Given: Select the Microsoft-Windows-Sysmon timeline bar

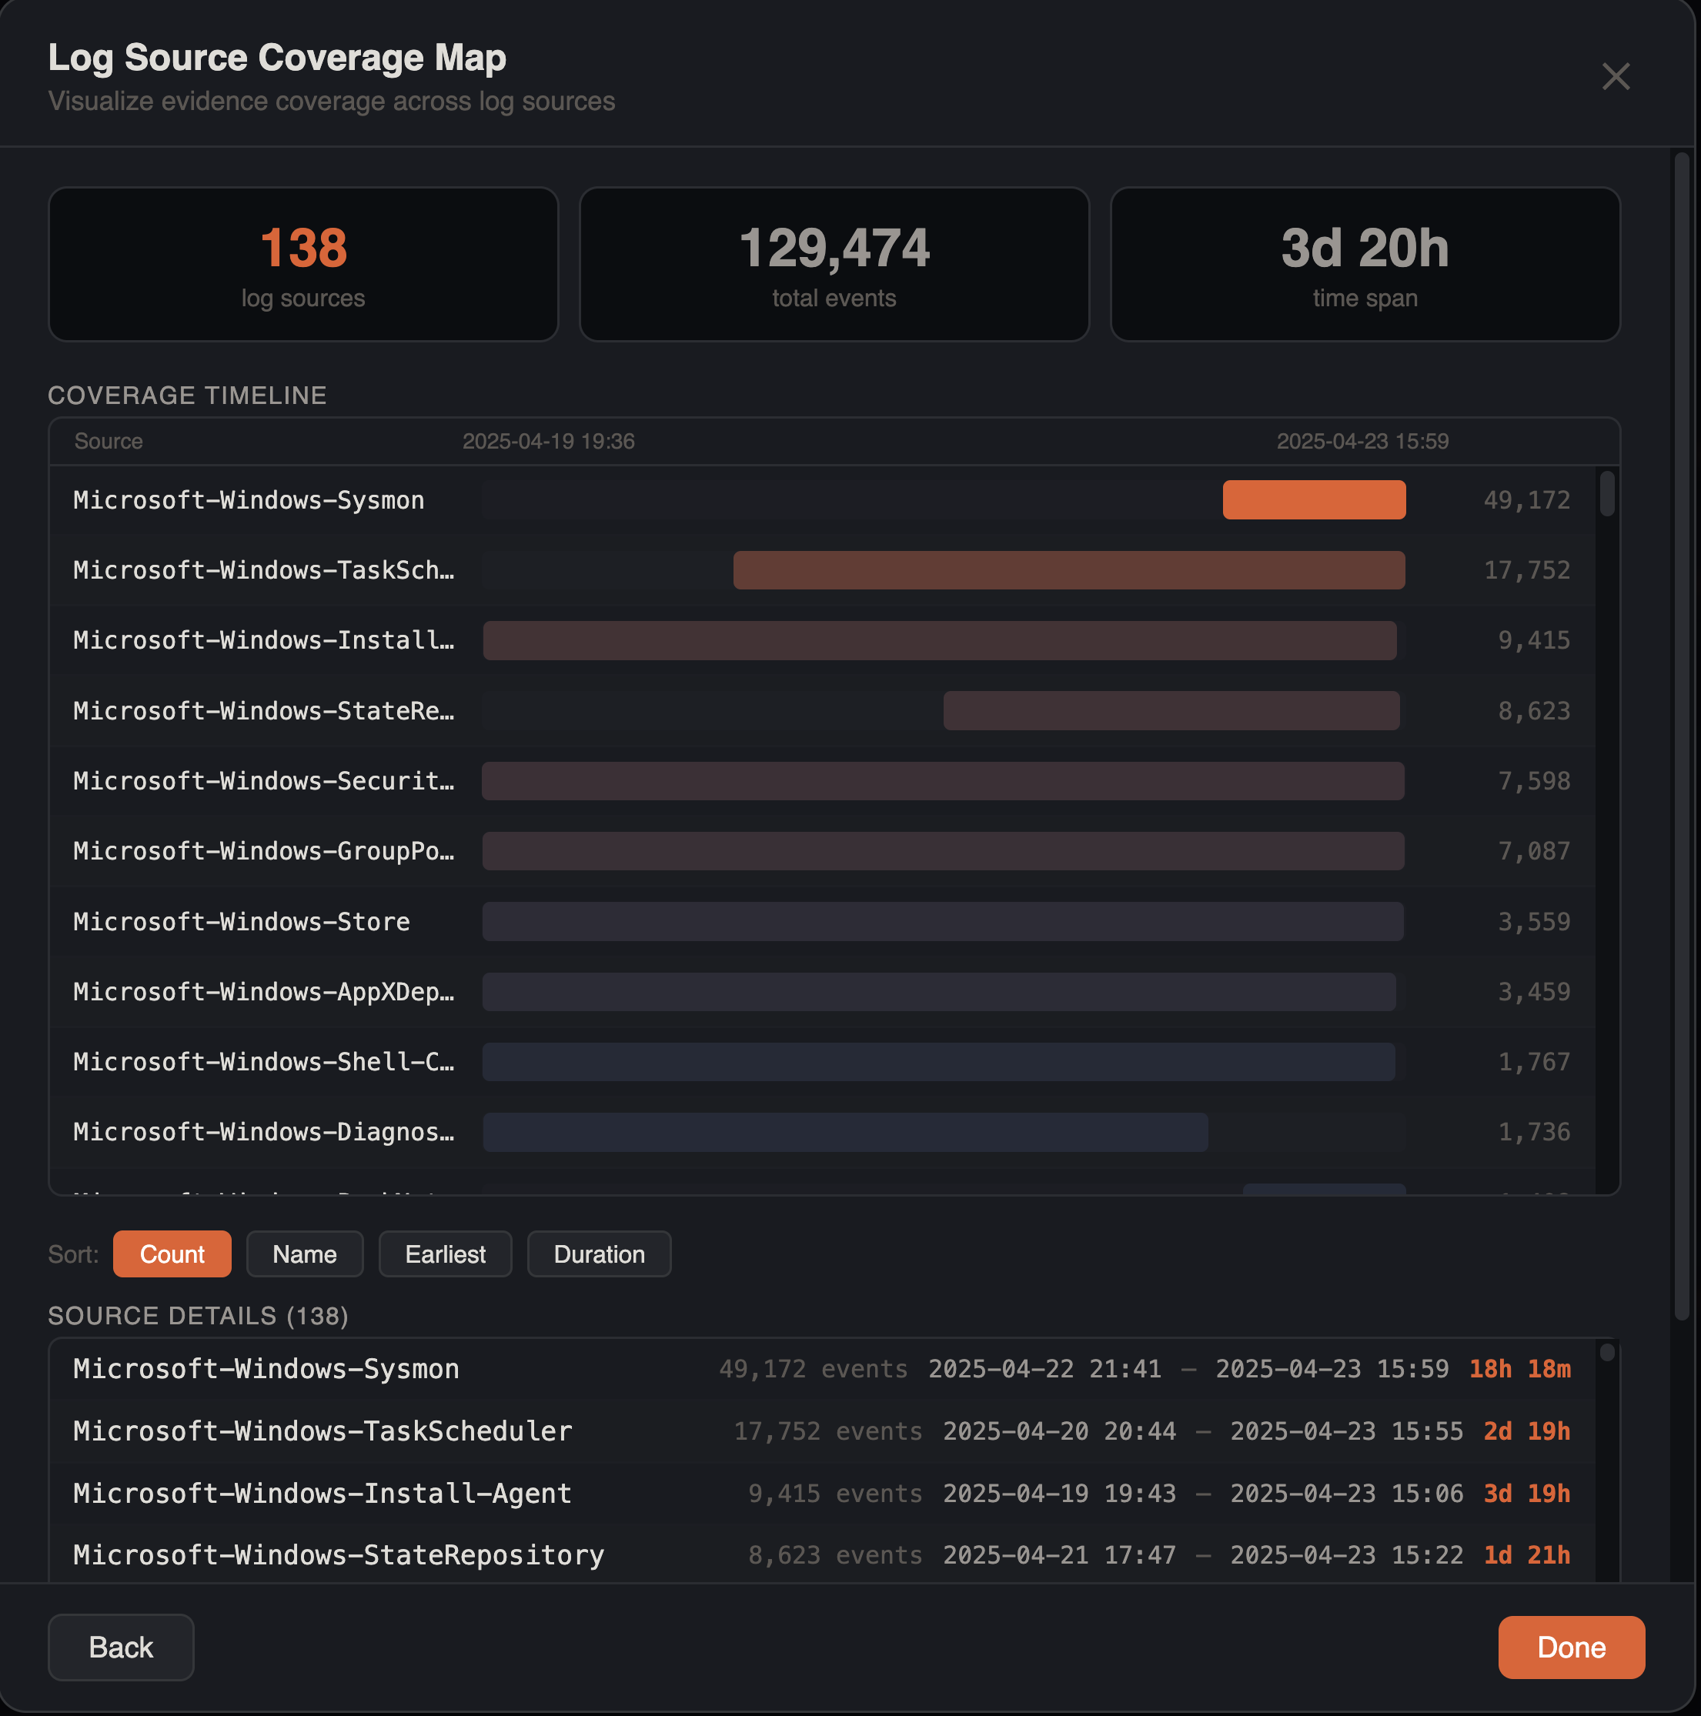Looking at the screenshot, I should click(x=1314, y=499).
